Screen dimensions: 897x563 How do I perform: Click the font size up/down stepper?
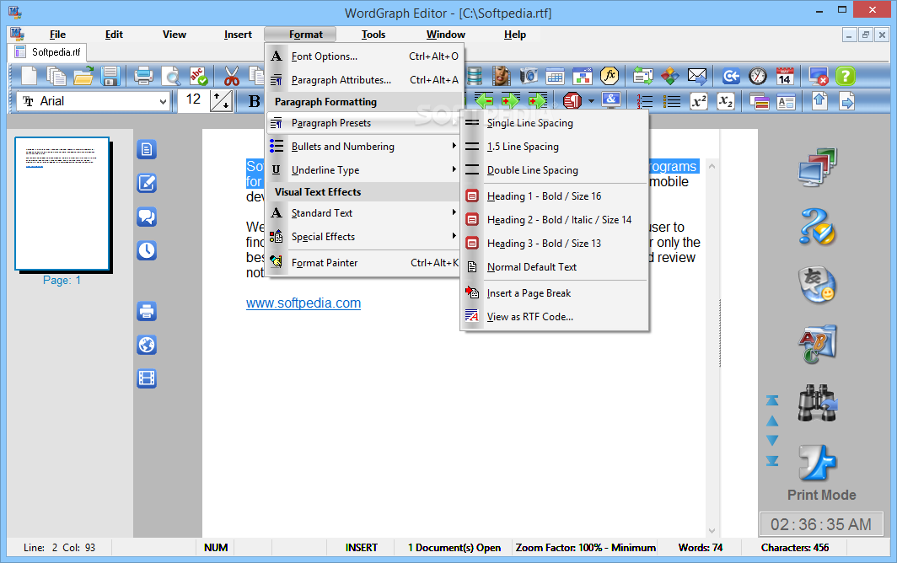point(222,101)
